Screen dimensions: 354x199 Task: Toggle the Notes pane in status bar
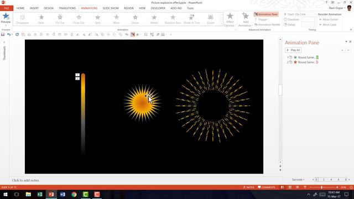click(x=248, y=187)
